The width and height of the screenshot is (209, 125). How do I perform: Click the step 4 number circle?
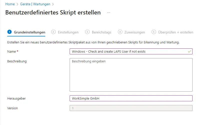(120, 32)
